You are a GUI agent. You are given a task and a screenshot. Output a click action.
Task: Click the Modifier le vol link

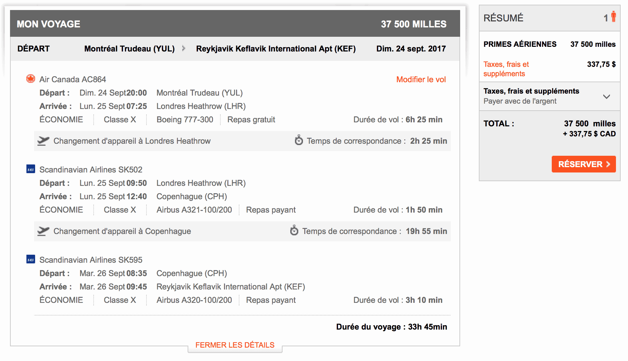tap(421, 80)
